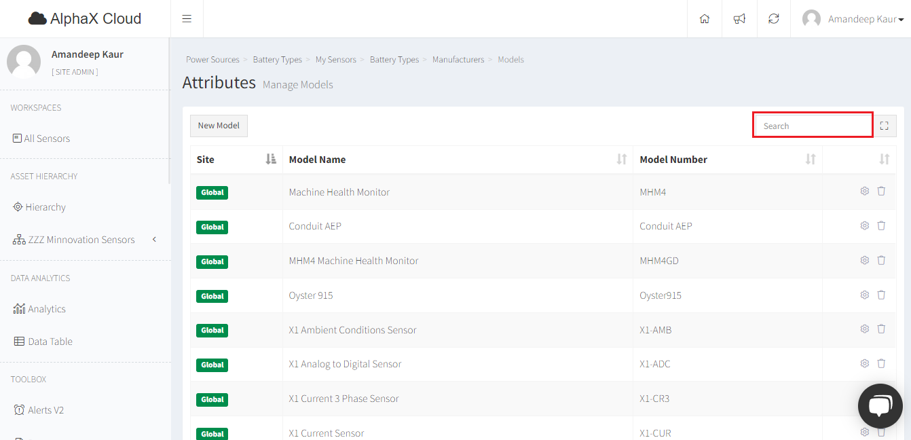Sort table by Model Number column

click(x=810, y=160)
